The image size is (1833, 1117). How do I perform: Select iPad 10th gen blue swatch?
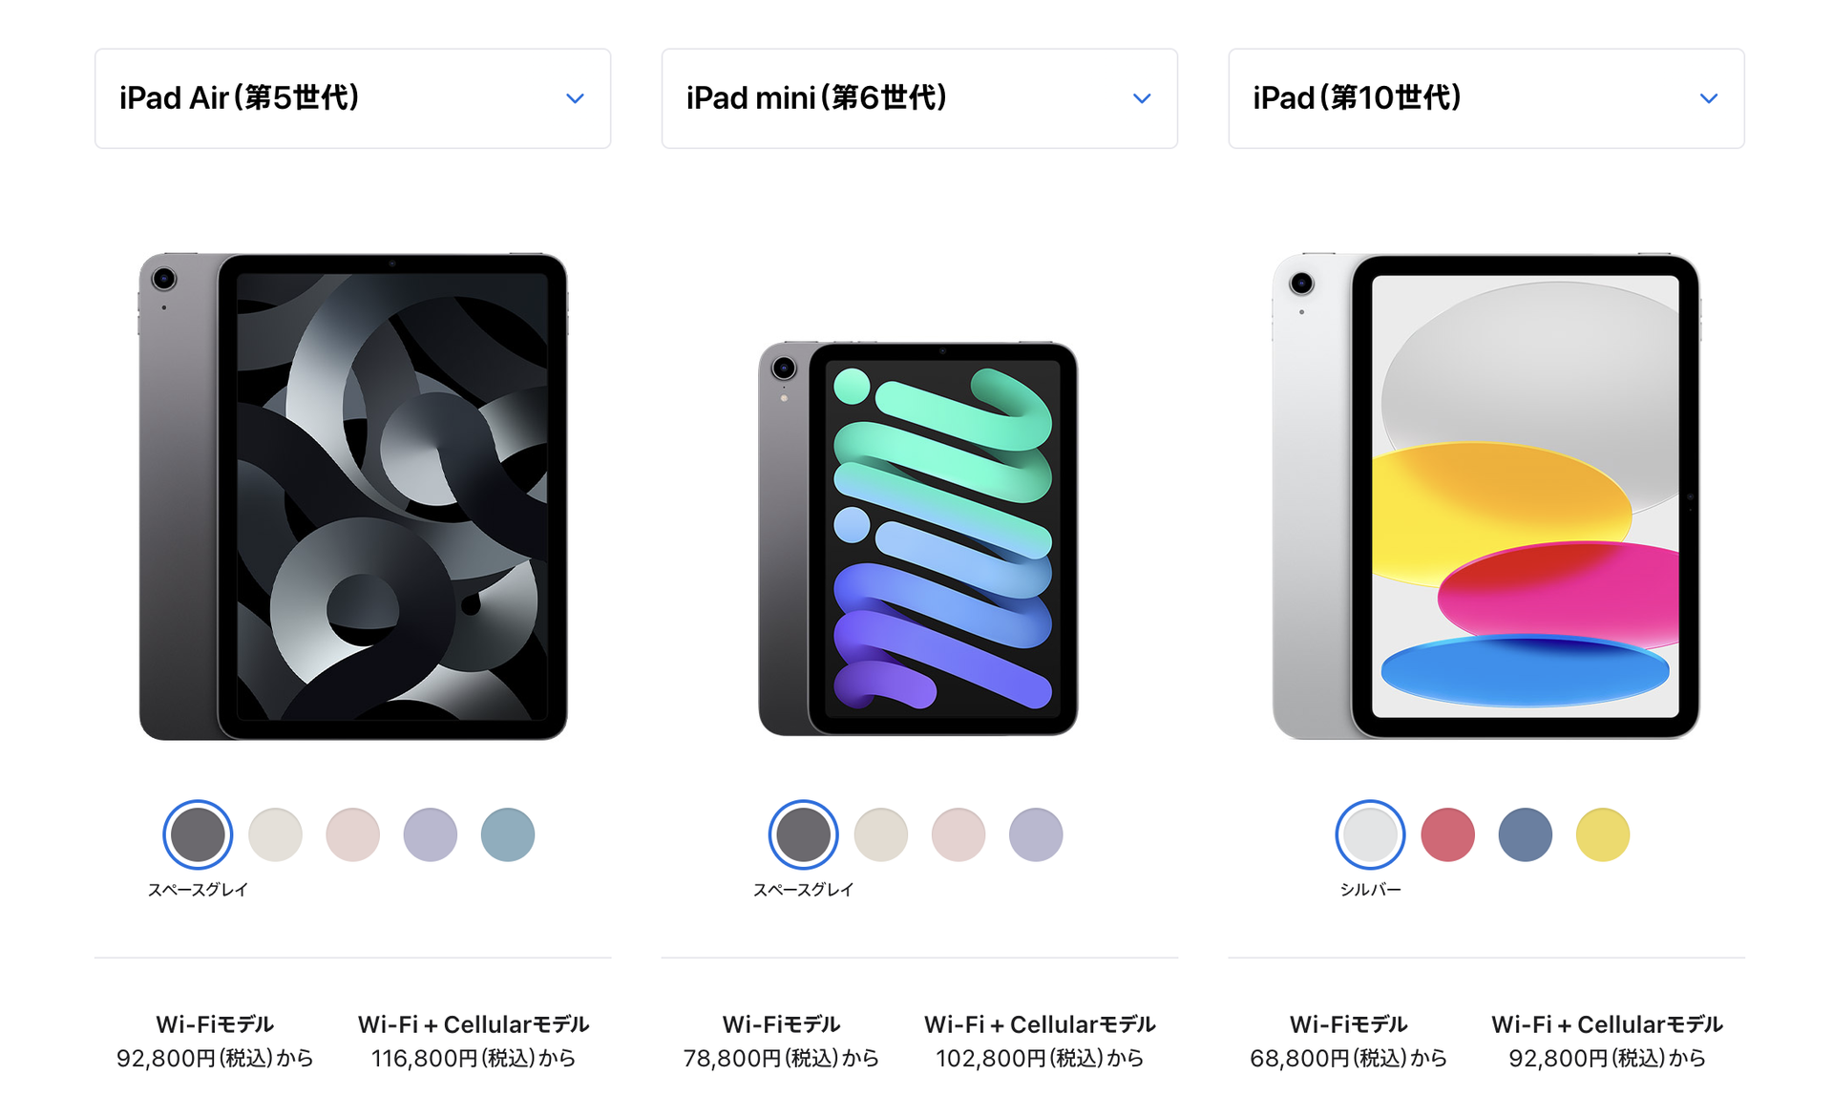click(1525, 834)
